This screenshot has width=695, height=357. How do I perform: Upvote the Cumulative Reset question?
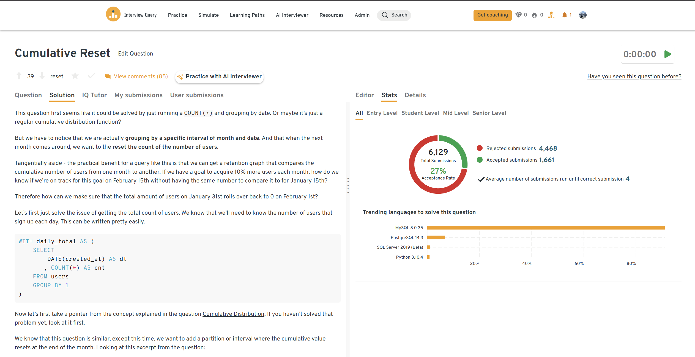point(19,76)
